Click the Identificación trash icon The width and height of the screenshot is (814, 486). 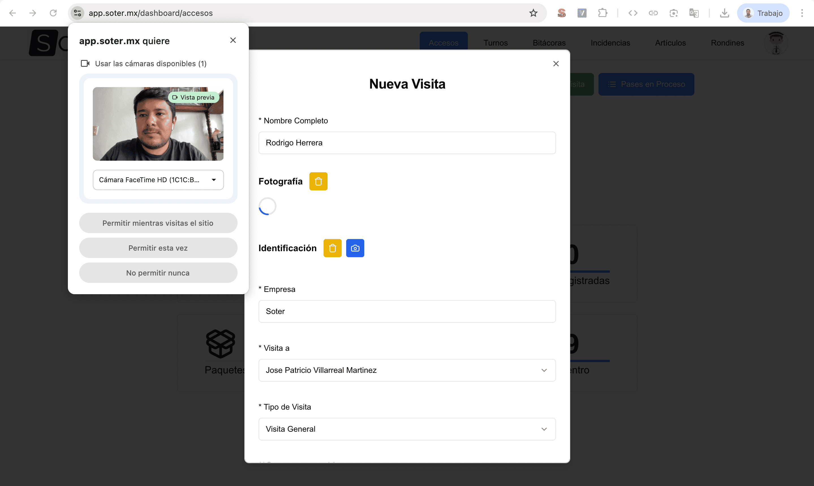pyautogui.click(x=332, y=248)
